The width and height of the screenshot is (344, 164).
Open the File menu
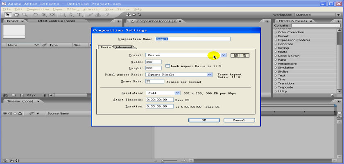(x=7, y=9)
